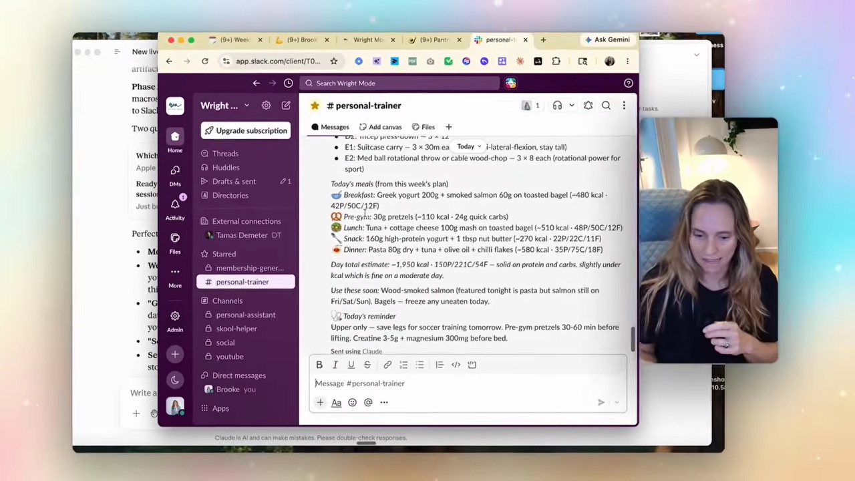Compose a new message with pencil icon
Viewport: 855px width, 481px height.
(286, 106)
